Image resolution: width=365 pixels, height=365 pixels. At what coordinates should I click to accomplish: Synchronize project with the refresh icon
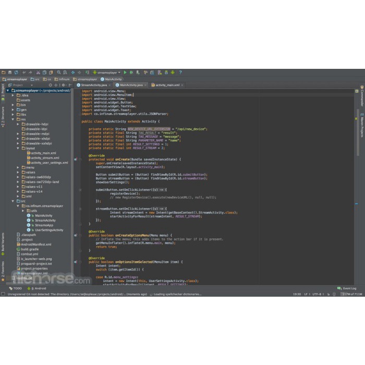[x=16, y=72]
